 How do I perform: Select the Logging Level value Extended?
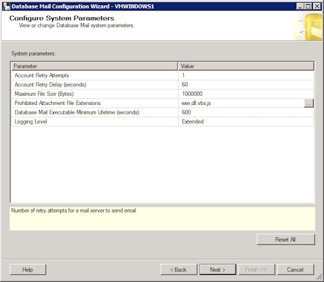(246, 122)
